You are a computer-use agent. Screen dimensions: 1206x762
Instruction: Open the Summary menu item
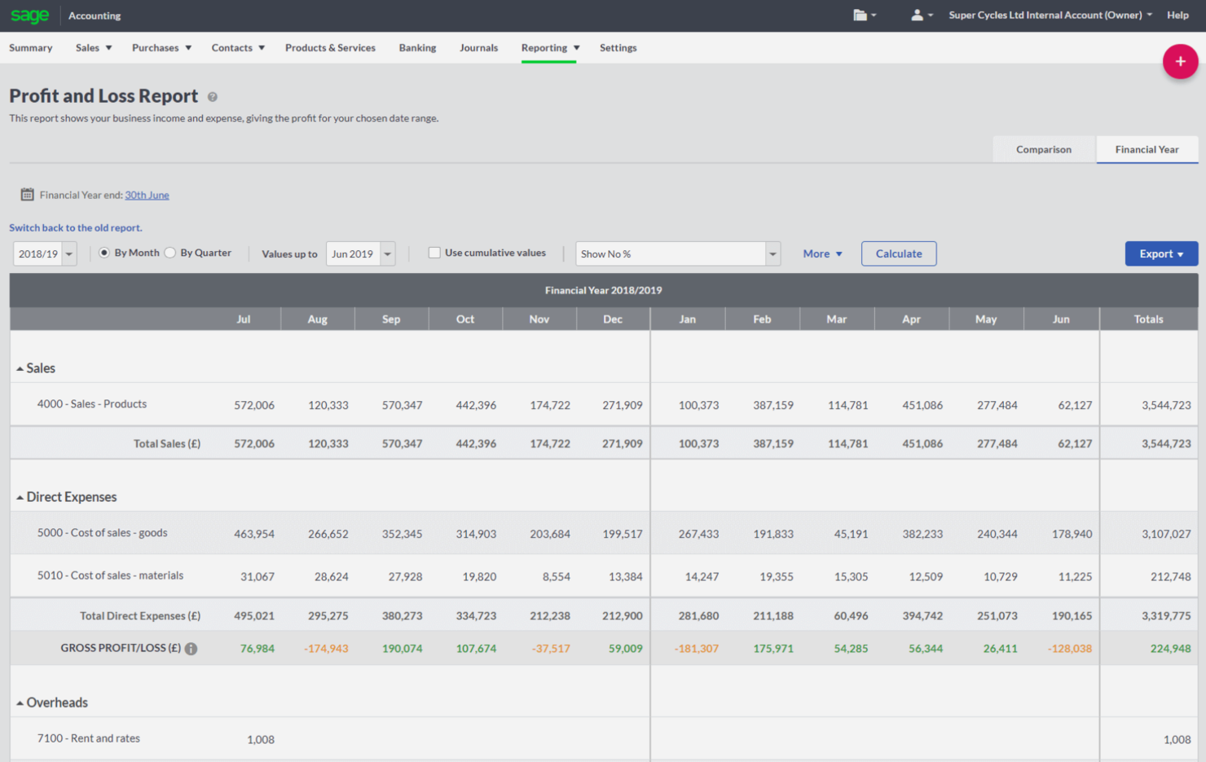click(31, 48)
